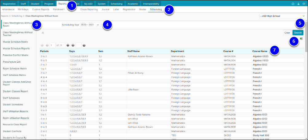
Task: Select the Label reports sub-tab
Action: (x=116, y=10)
